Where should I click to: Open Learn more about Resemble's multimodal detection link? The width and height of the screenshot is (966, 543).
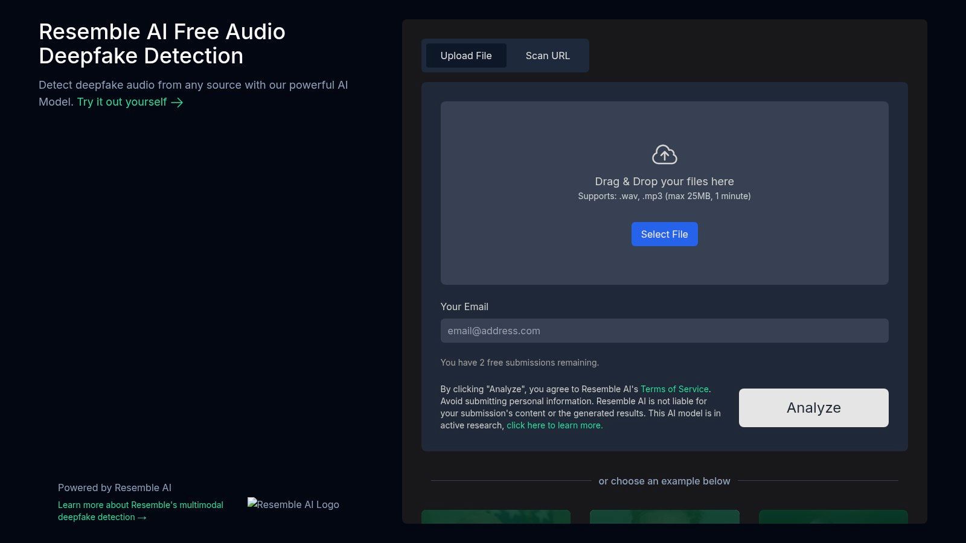coord(141,511)
